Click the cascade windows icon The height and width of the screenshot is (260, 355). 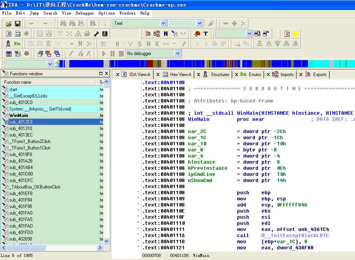click(x=40, y=54)
